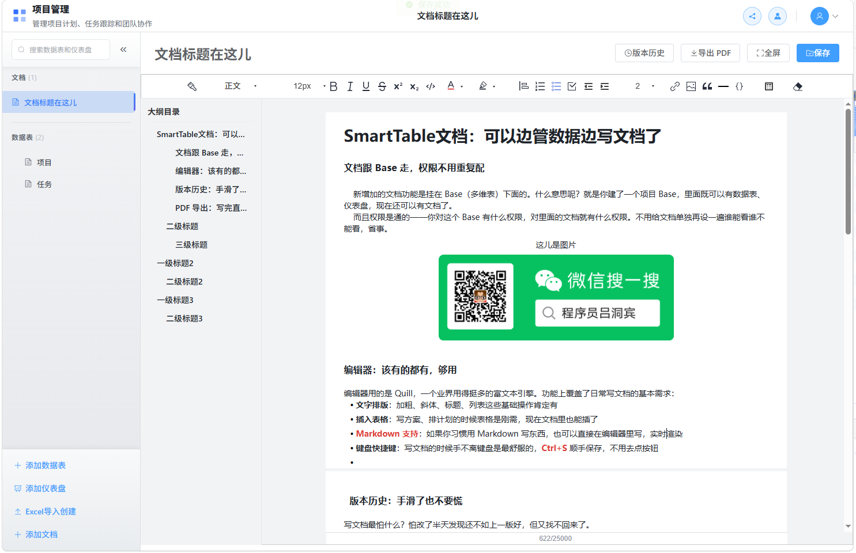Click the heading 编辑器：该有的都有，够用
Image resolution: width=856 pixels, height=553 pixels.
coord(400,370)
